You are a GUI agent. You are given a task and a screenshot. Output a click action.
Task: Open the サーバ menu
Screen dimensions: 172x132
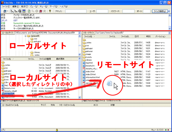[x=54, y=7]
